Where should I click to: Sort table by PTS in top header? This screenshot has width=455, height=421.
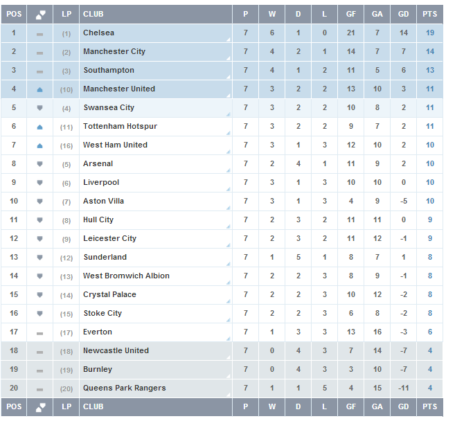tap(430, 15)
